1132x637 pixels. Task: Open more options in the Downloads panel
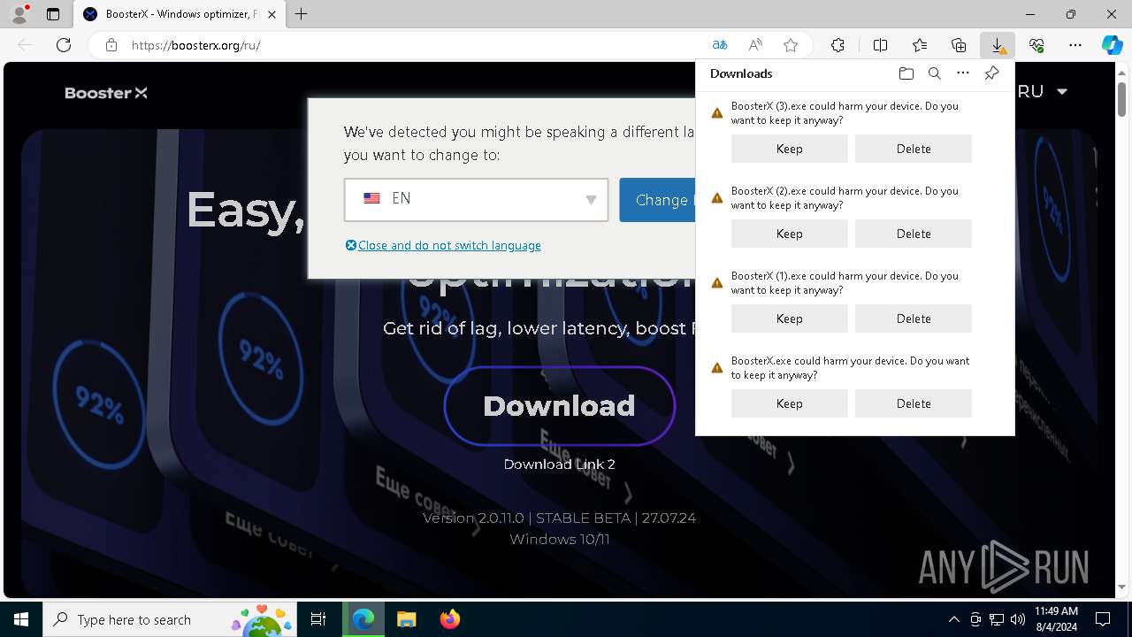click(963, 73)
